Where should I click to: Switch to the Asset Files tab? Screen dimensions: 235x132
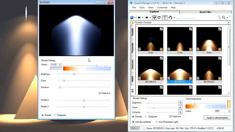205,12
